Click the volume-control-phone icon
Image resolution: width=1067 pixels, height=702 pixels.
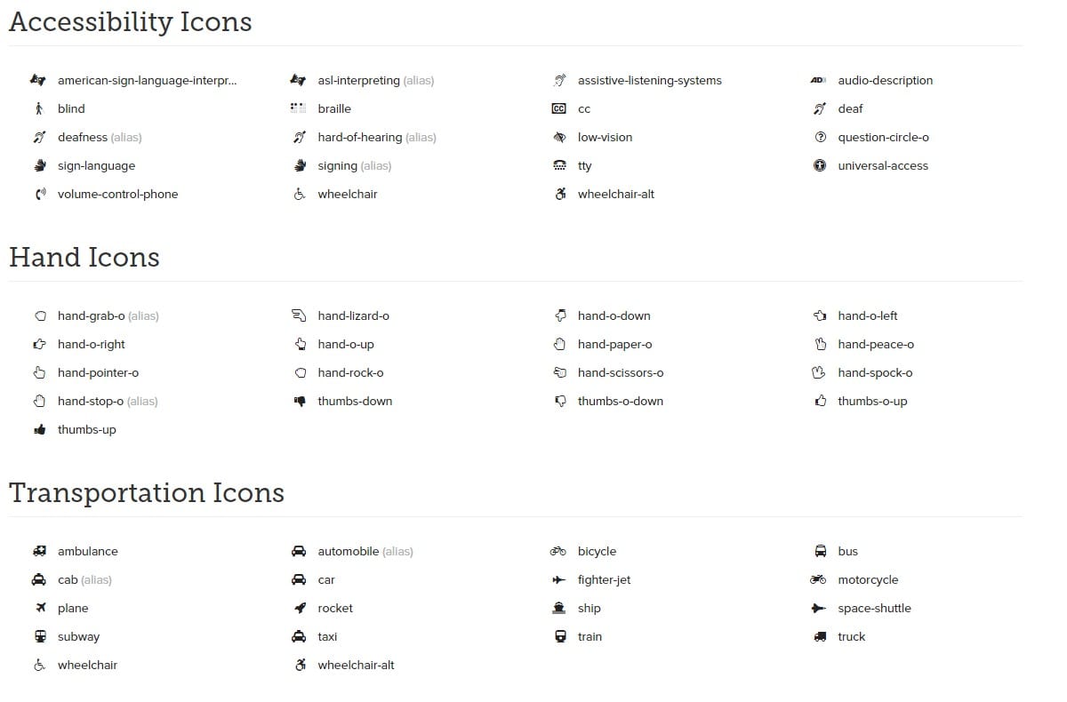(x=39, y=194)
